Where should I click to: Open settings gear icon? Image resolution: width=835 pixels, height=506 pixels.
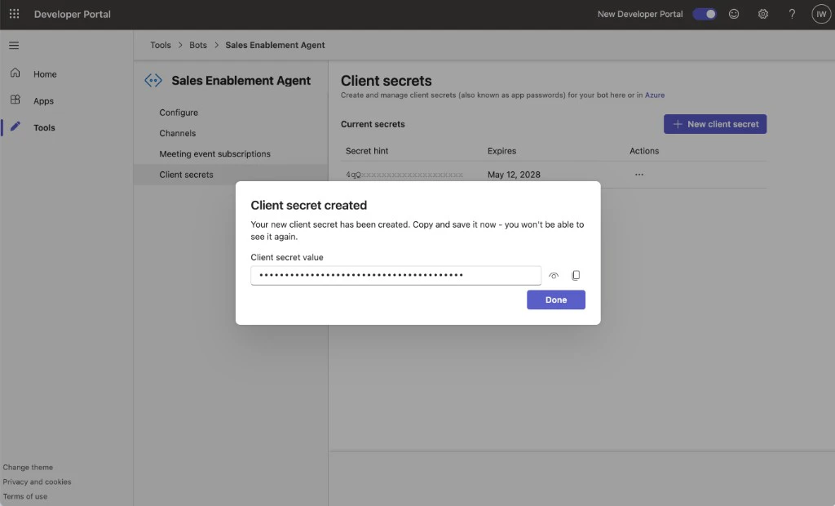click(x=763, y=14)
